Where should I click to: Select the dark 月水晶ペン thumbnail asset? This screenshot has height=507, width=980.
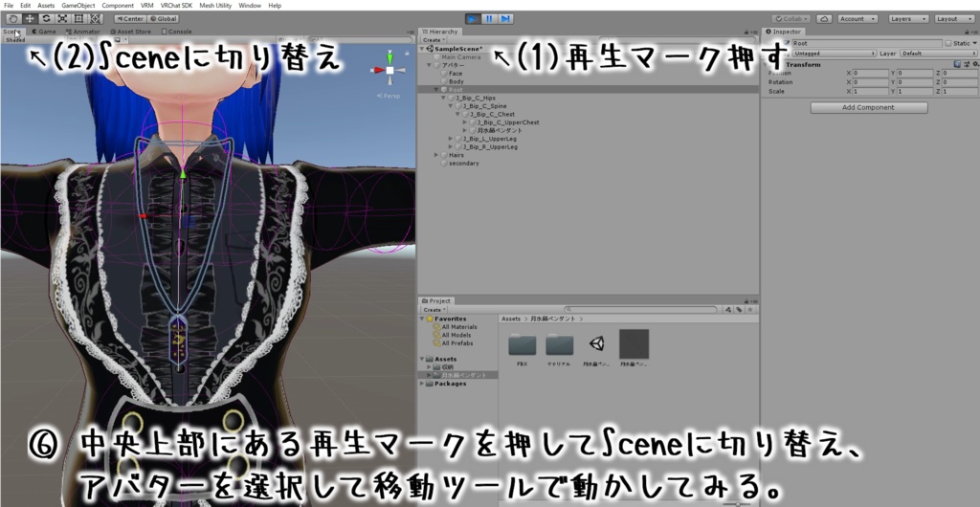634,344
